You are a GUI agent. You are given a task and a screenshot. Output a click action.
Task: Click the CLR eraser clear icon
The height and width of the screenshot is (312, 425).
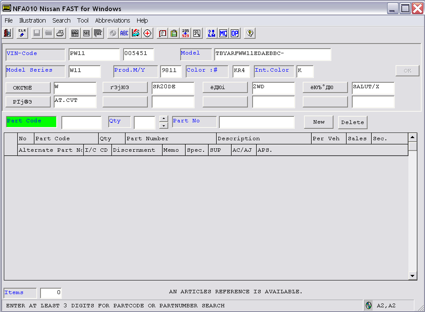point(22,33)
